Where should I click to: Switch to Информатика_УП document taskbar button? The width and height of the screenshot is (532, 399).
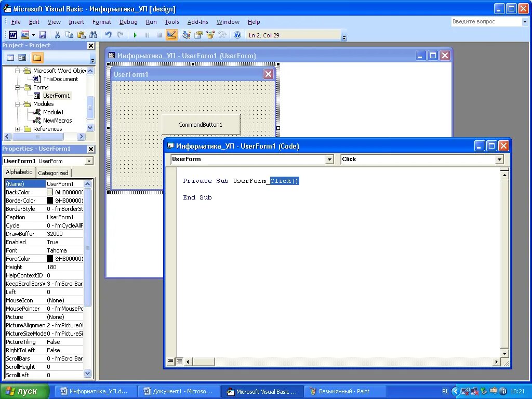coord(96,392)
